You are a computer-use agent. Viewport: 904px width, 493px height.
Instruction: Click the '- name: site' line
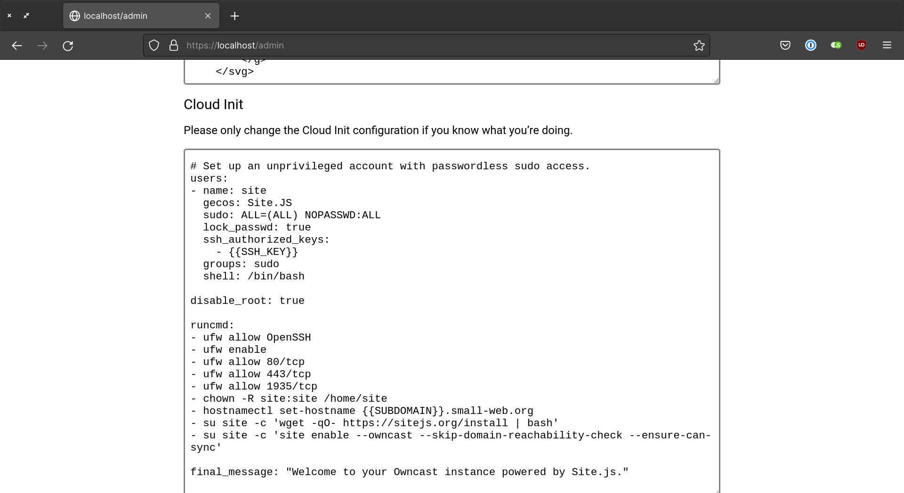(228, 191)
